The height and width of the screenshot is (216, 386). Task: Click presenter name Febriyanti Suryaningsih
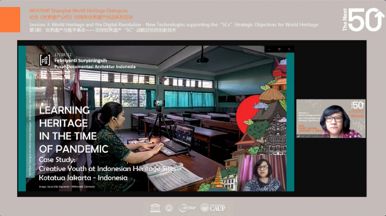[x=81, y=60]
